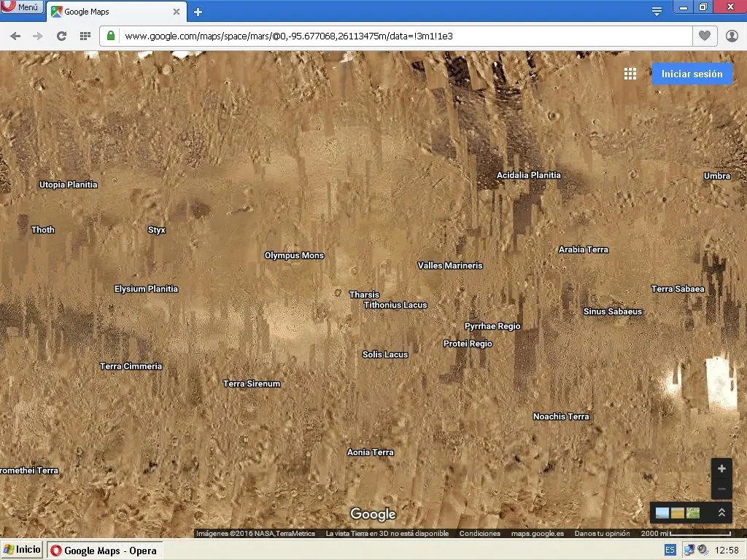Click the Tithonius Lacus label
747x560 pixels.
395,306
